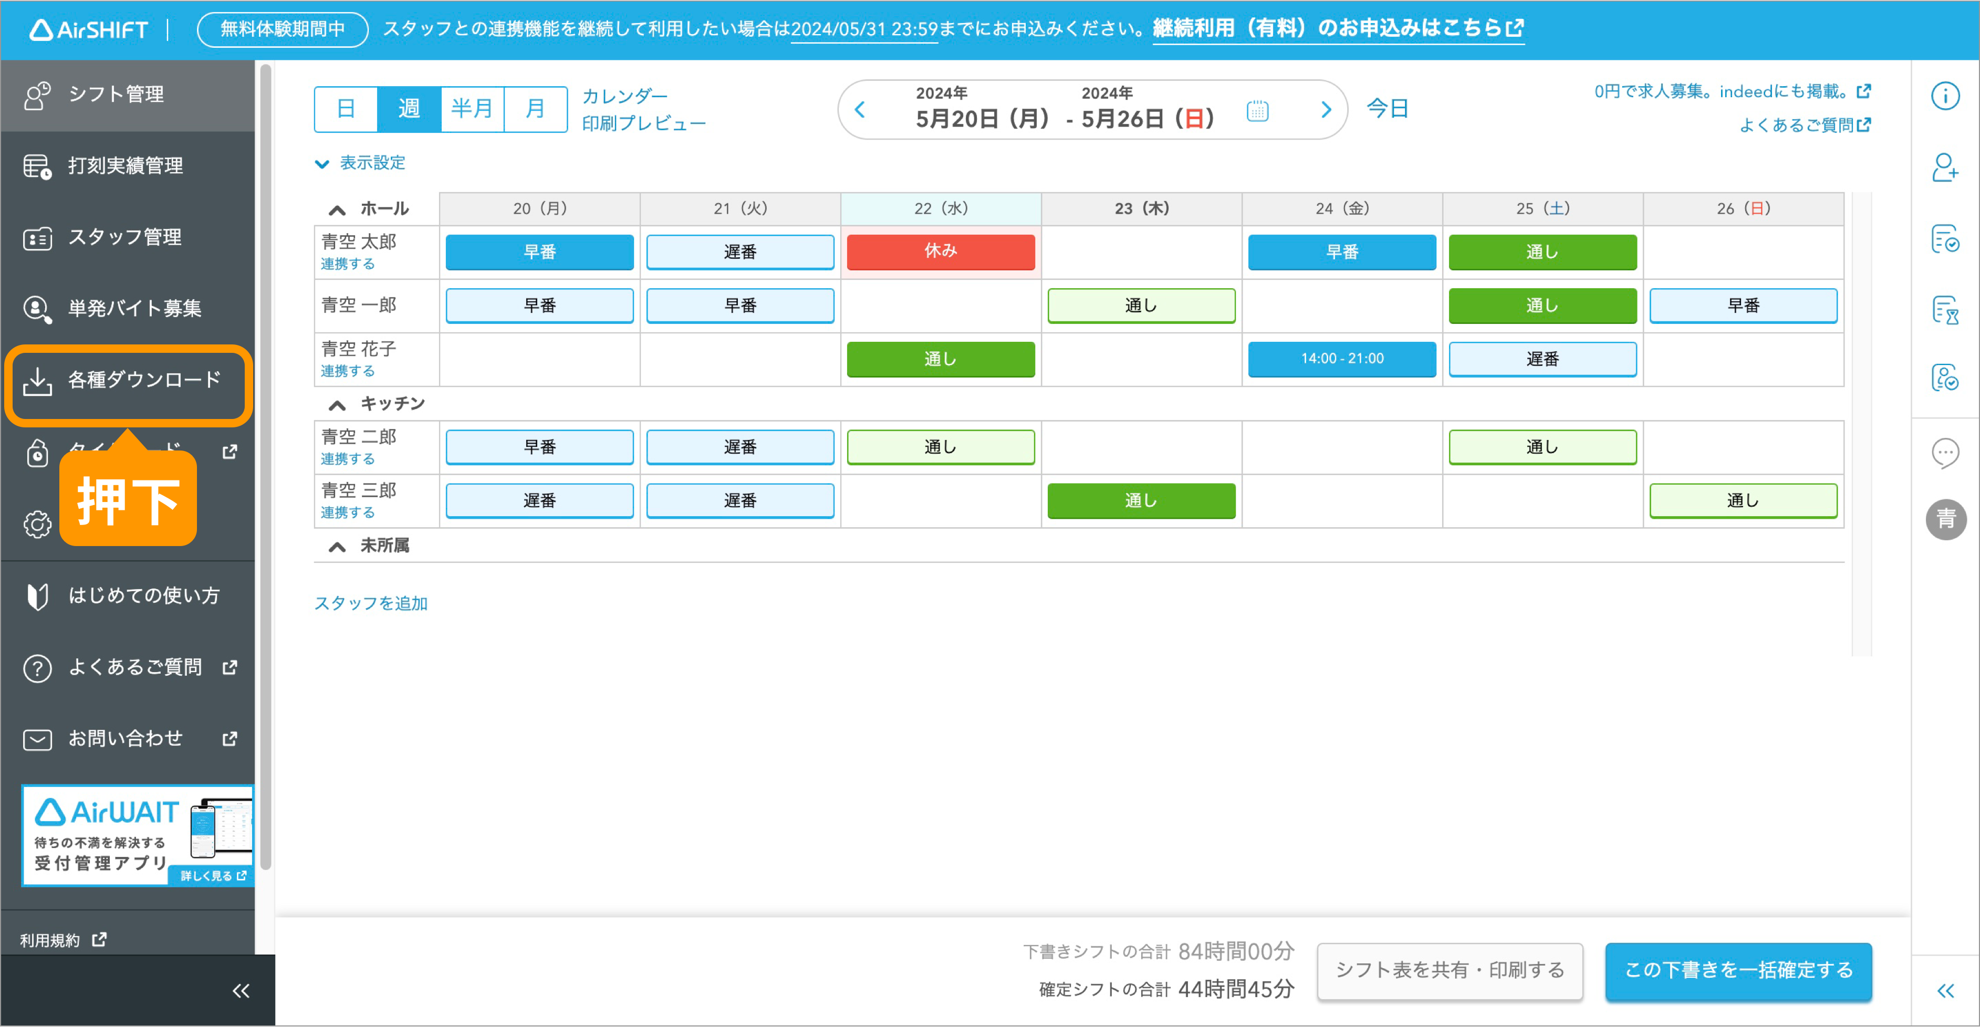Expand the 表示設定 section

tap(360, 163)
